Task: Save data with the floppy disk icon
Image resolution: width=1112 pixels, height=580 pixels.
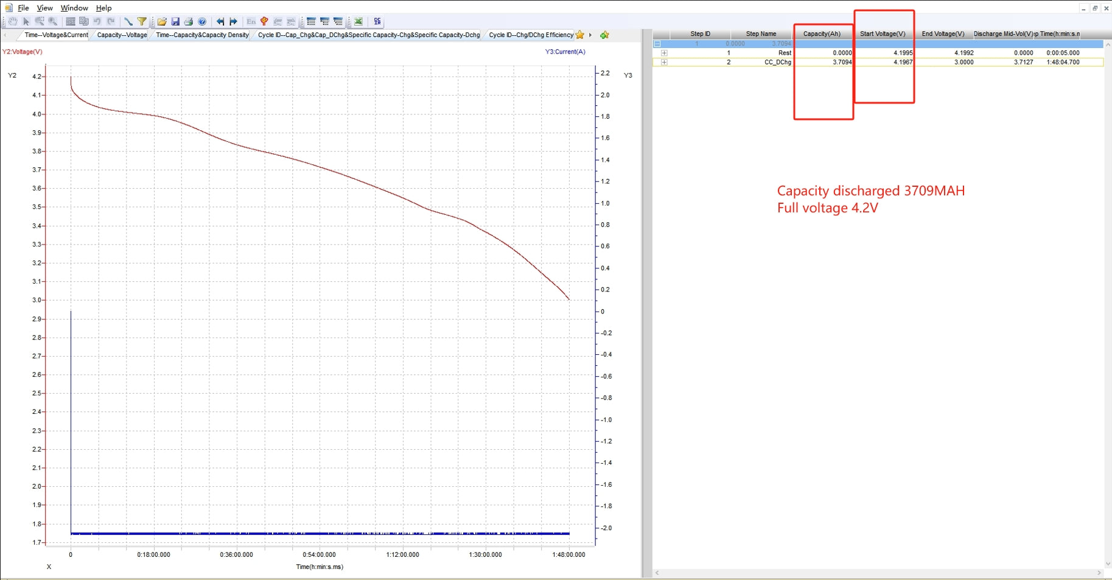Action: (x=175, y=21)
